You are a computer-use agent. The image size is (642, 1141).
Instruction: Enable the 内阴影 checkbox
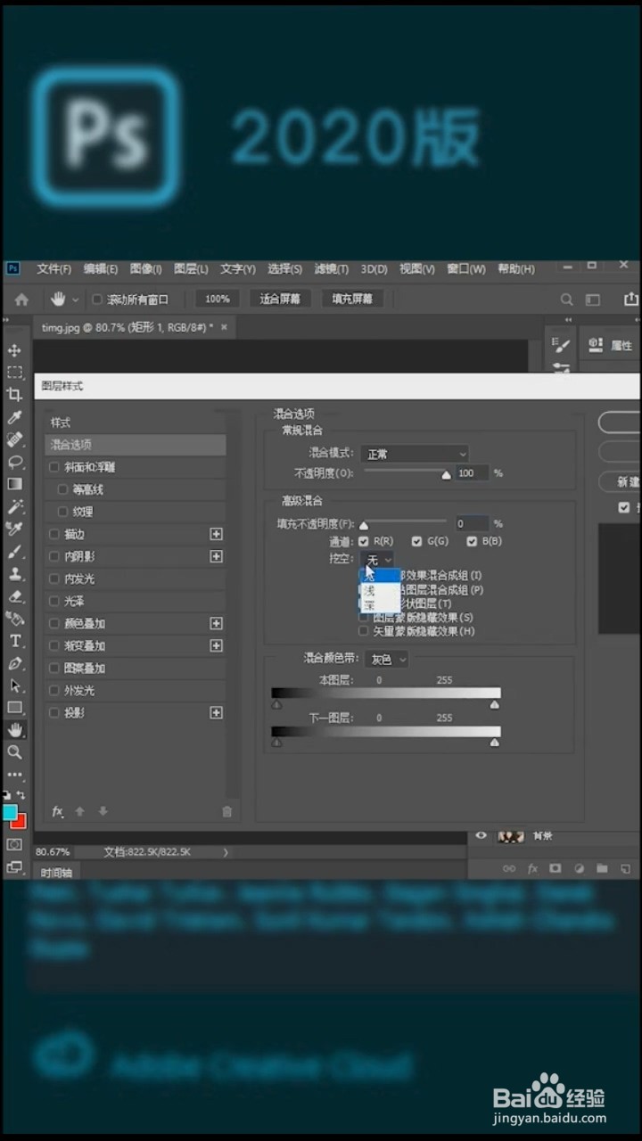tap(54, 556)
